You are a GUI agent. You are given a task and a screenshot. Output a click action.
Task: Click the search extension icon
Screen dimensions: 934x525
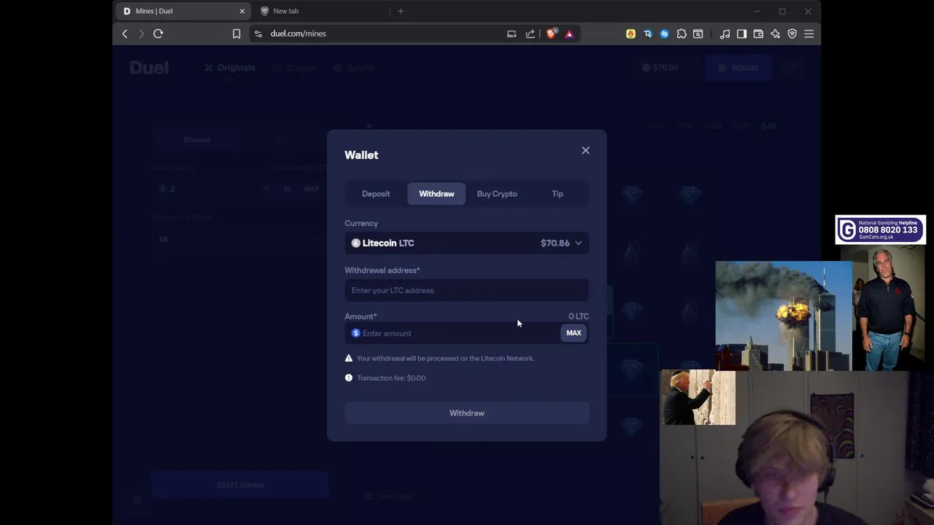(698, 34)
